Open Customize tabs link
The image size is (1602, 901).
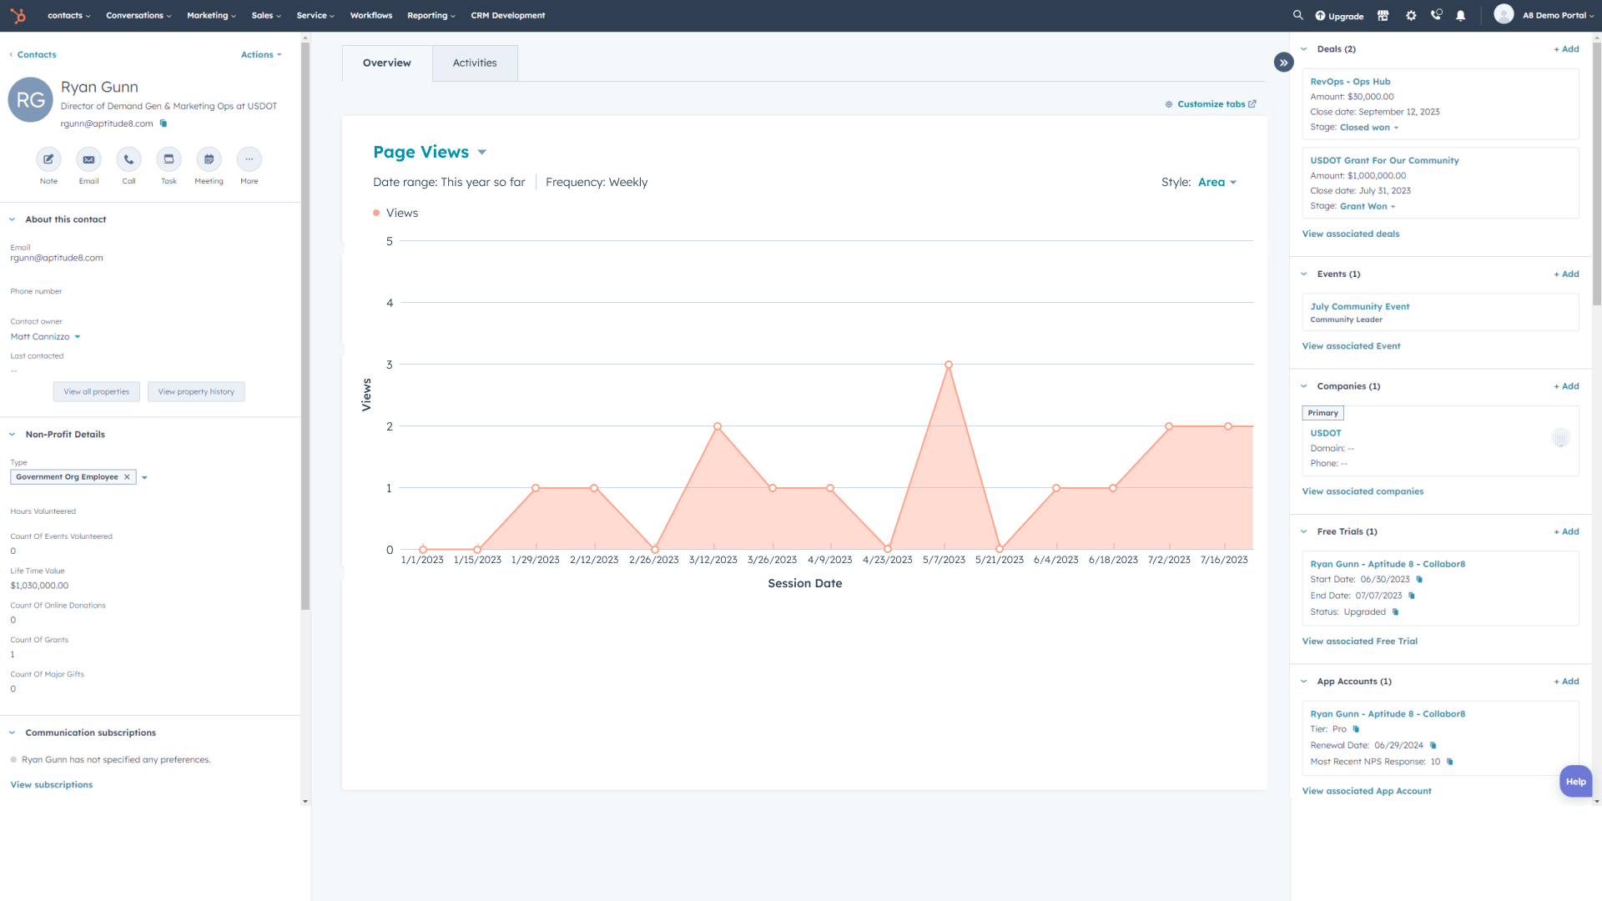[1211, 104]
